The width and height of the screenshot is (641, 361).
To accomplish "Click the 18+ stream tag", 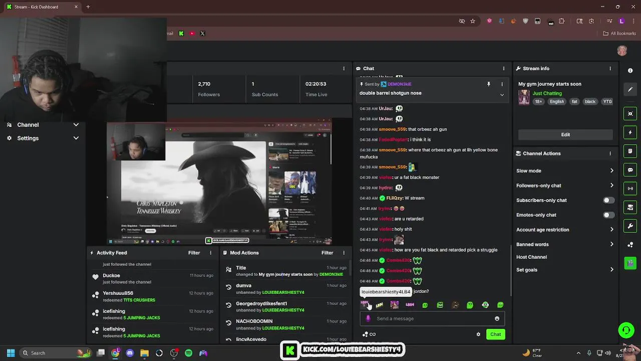I will point(538,102).
